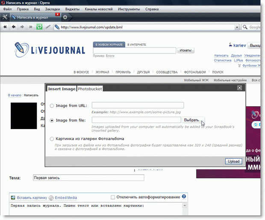
Task: Open the LJPlus link
Action: pos(238,60)
